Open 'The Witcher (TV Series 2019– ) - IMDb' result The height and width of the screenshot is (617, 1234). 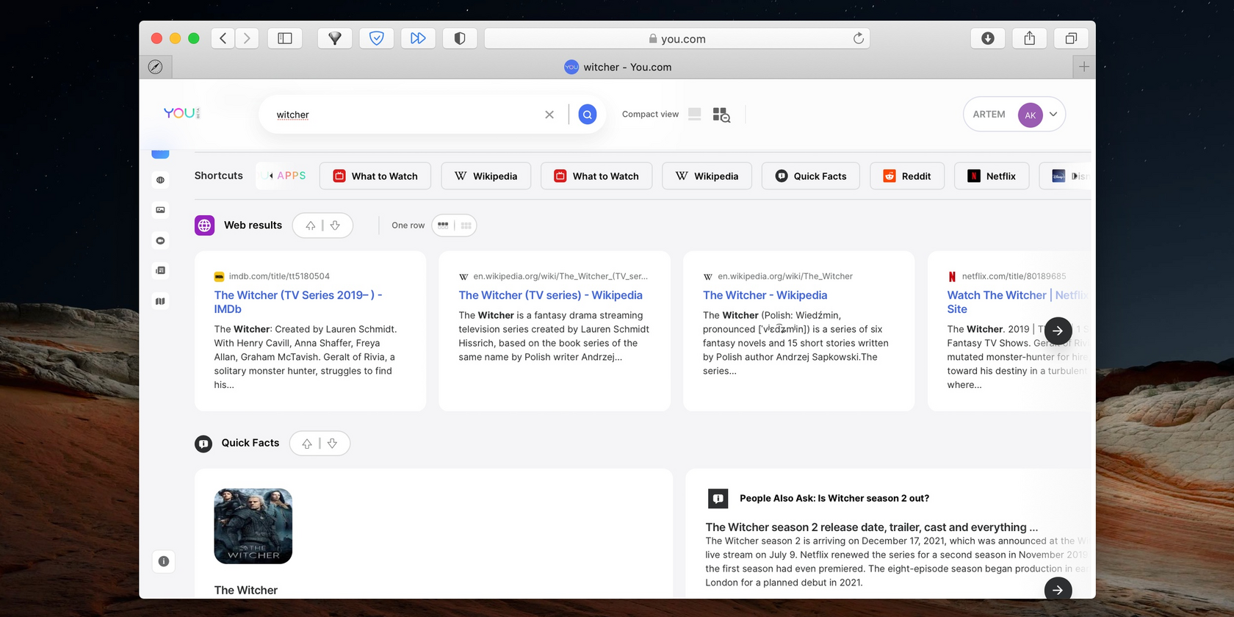(x=298, y=302)
